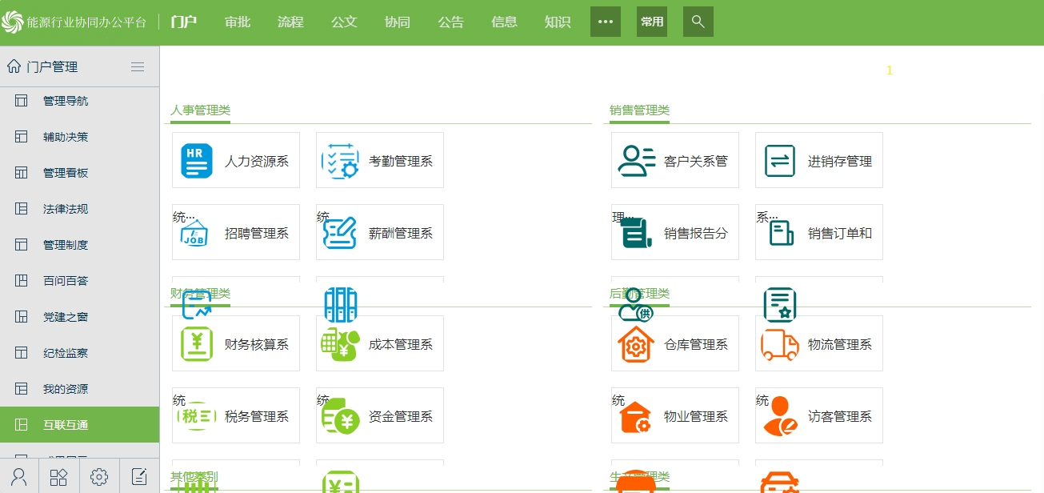This screenshot has height=493, width=1044.
Task: Open the attendance management system icon
Action: (340, 161)
